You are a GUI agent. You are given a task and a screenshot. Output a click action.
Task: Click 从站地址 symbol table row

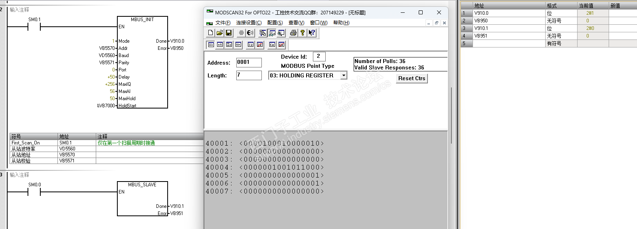tap(107, 155)
